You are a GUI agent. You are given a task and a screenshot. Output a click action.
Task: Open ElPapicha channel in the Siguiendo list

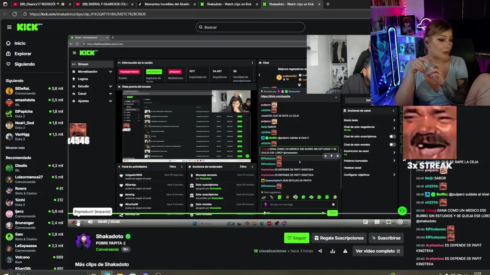(34, 114)
